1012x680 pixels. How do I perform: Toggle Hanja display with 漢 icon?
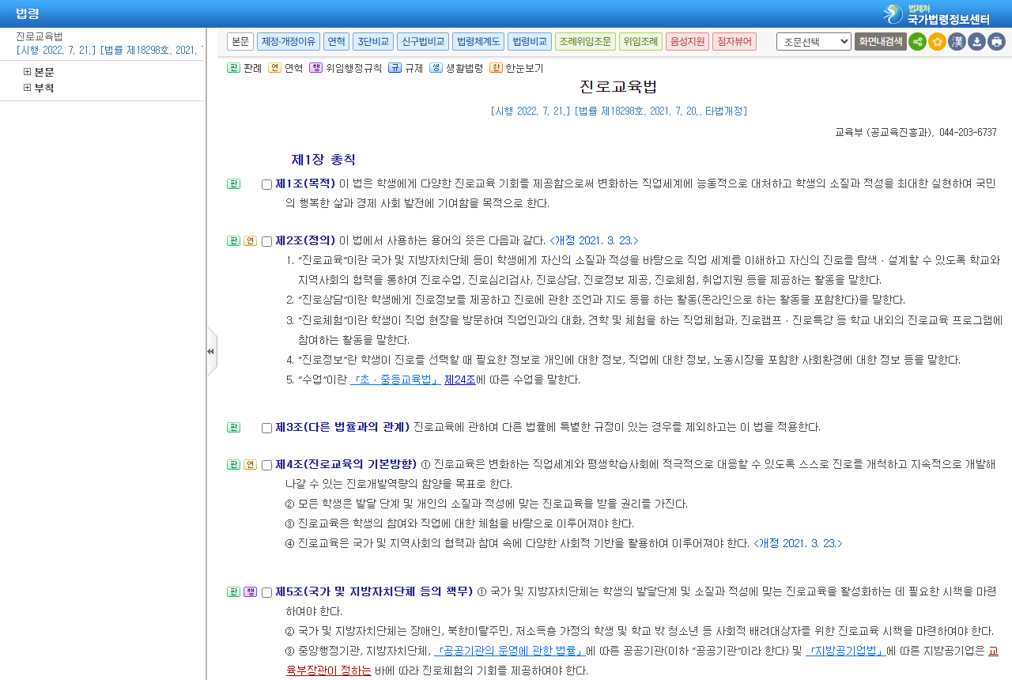coord(957,42)
